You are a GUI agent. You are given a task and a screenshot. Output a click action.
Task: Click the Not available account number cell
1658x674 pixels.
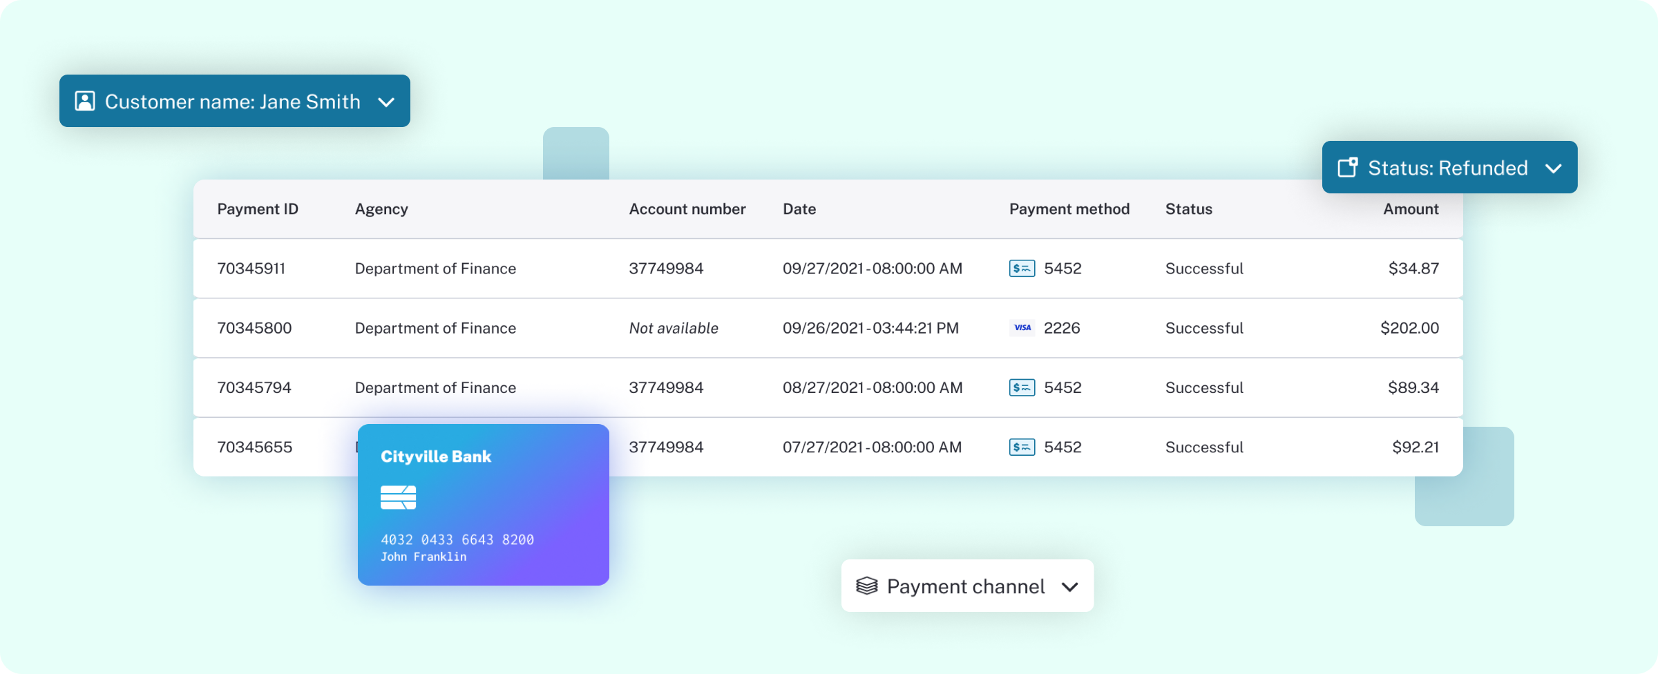(x=673, y=327)
